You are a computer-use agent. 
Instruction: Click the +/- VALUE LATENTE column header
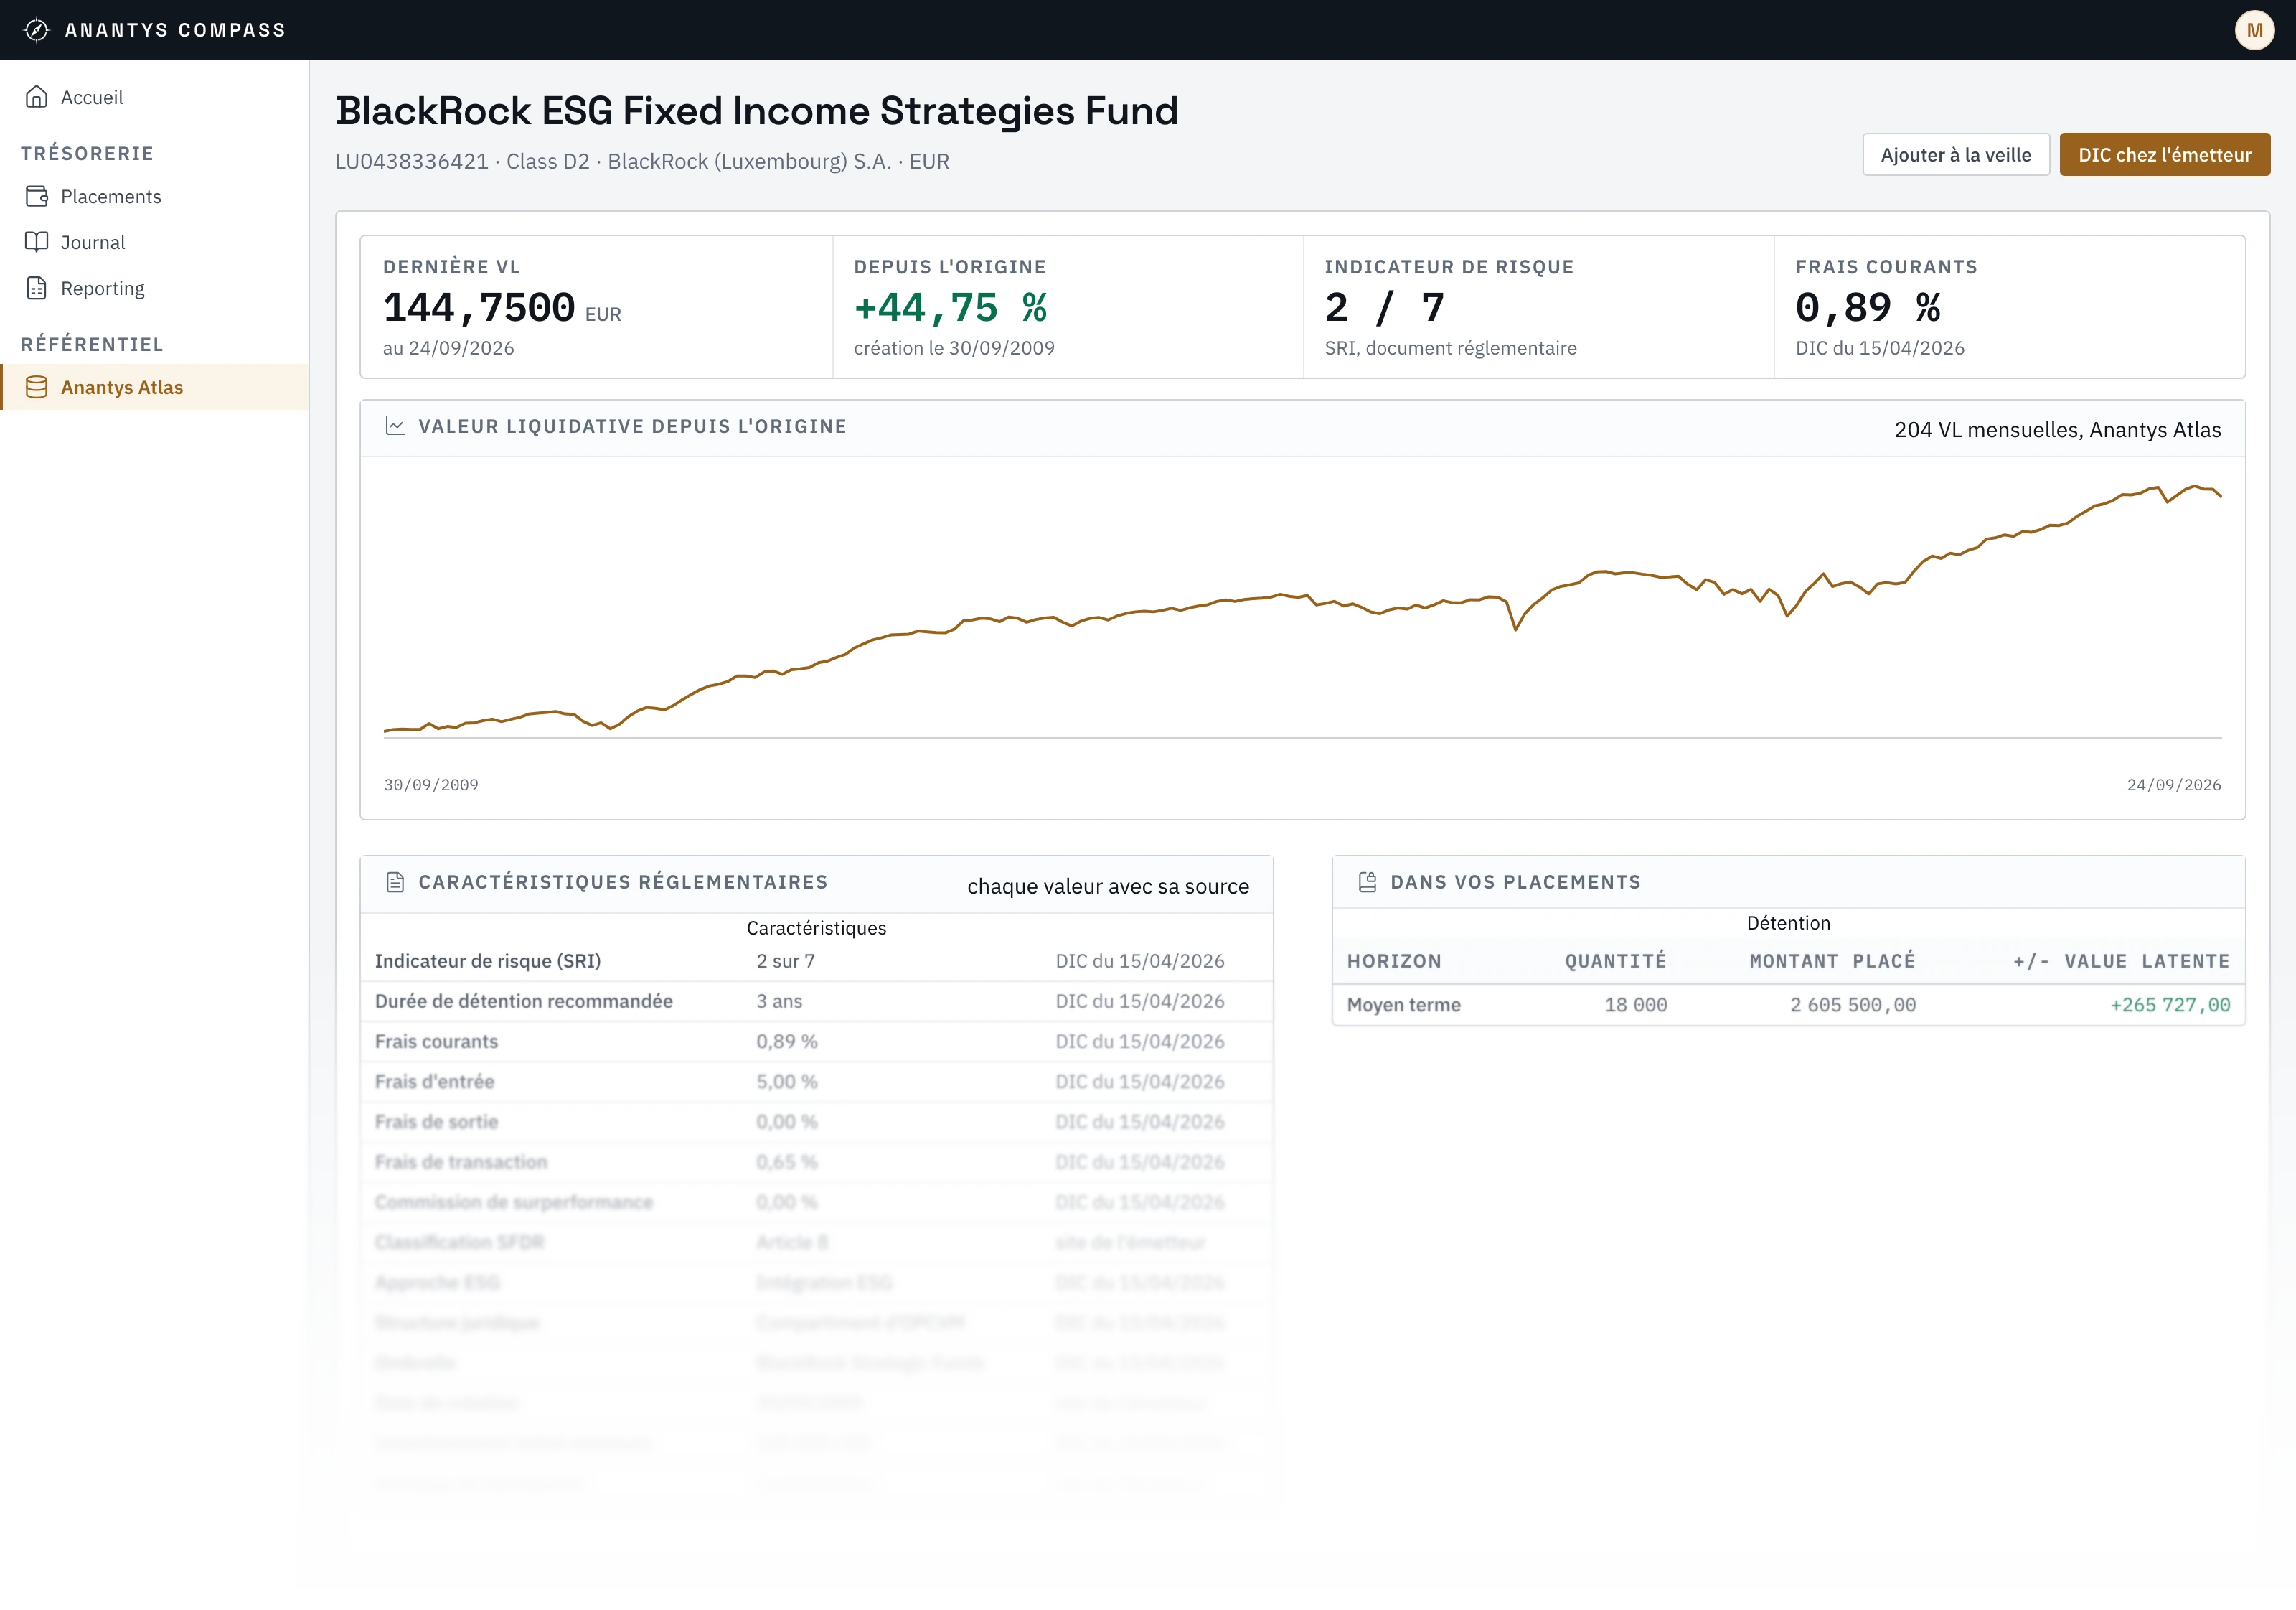coord(2121,962)
